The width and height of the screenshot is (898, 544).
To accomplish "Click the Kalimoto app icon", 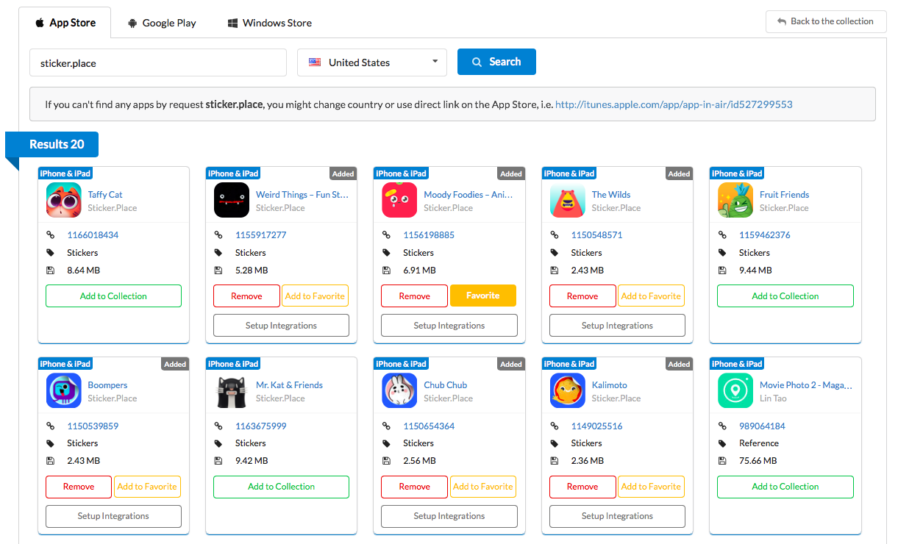I will point(568,391).
